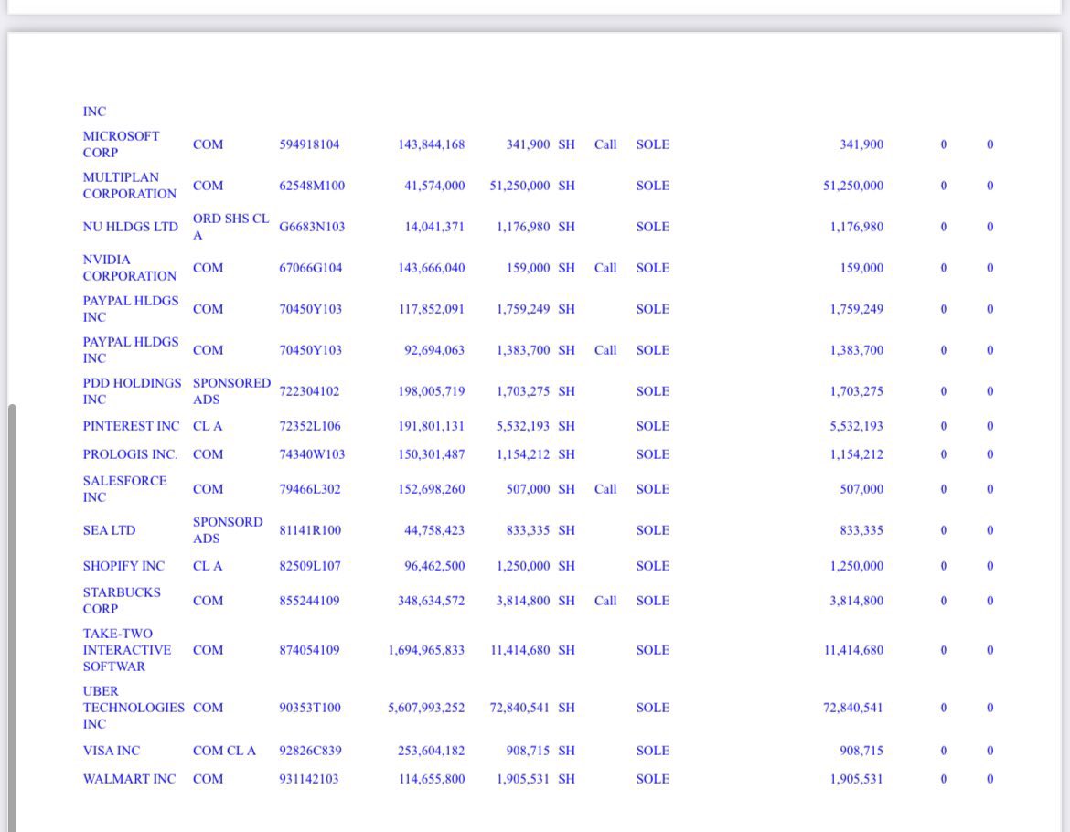Select the MICROSOFT CORP issuer name
1070x832 pixels.
(x=122, y=144)
